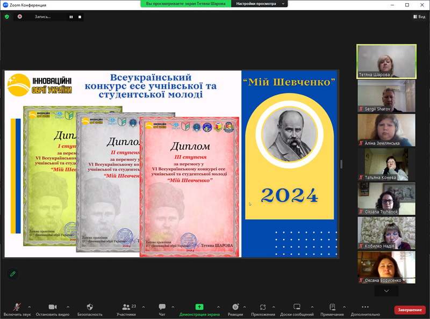Select Тетяна Шарова video thumbnail

coord(386,61)
